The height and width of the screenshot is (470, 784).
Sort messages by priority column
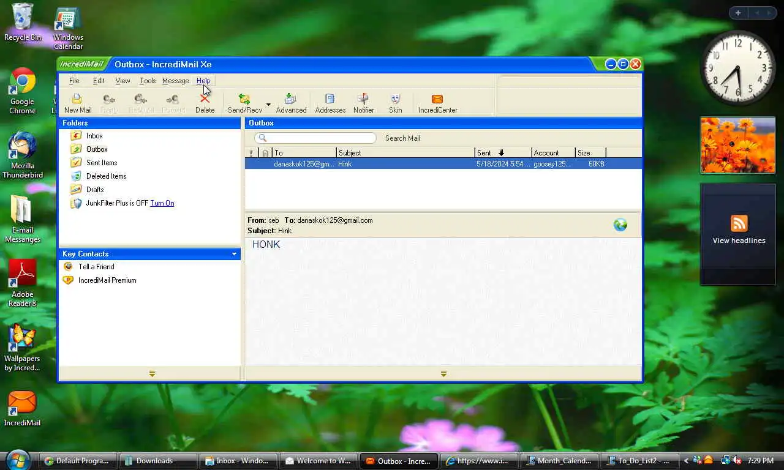(251, 153)
